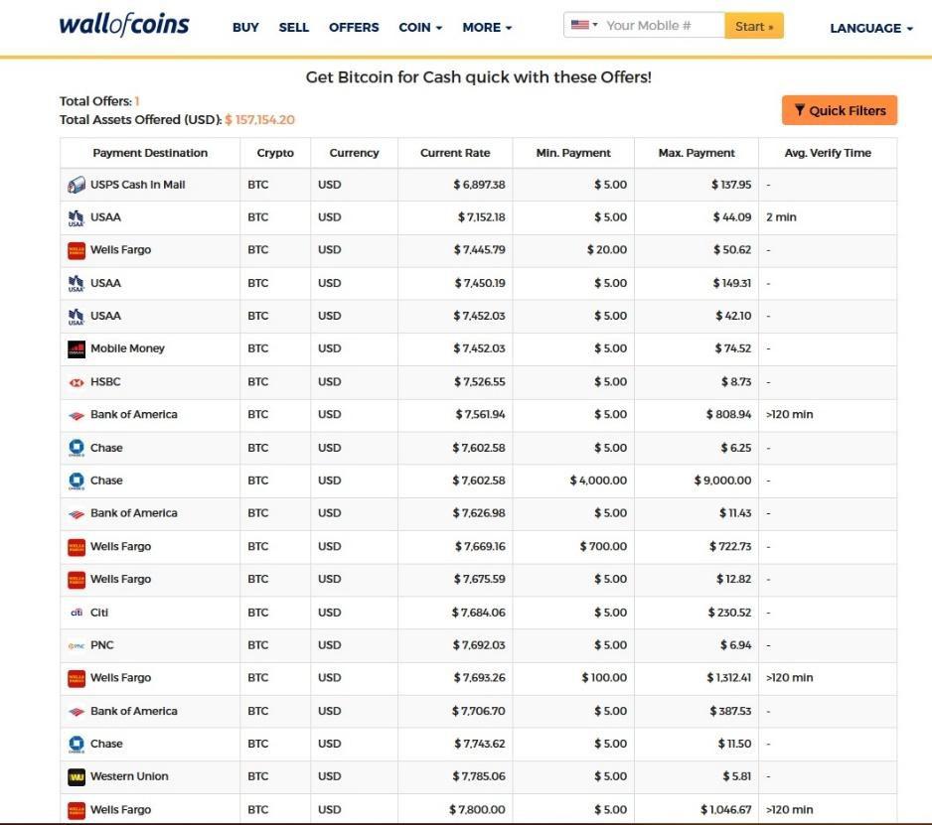The image size is (932, 825).
Task: Click the Wells Fargo icon in the $7,669.16 row
Action: tap(77, 547)
